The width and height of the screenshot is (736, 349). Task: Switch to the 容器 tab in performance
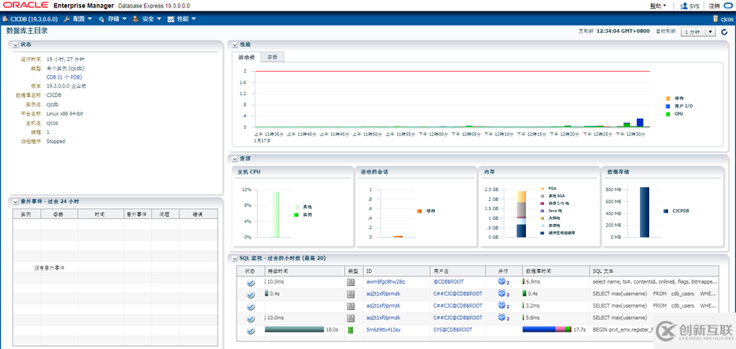273,57
